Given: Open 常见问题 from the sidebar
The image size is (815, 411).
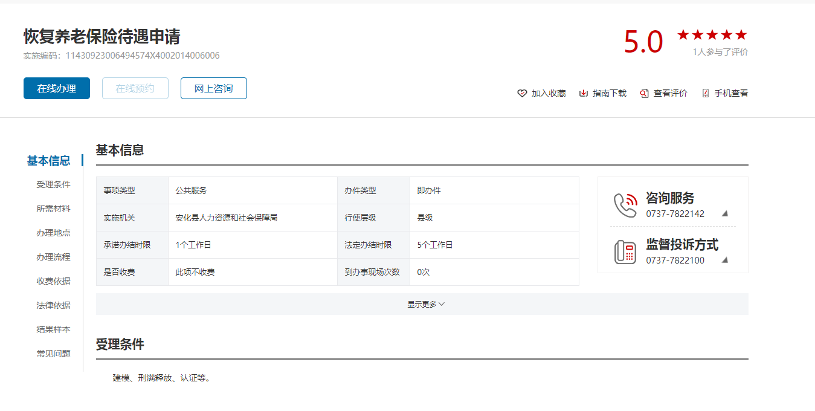Looking at the screenshot, I should click(53, 354).
